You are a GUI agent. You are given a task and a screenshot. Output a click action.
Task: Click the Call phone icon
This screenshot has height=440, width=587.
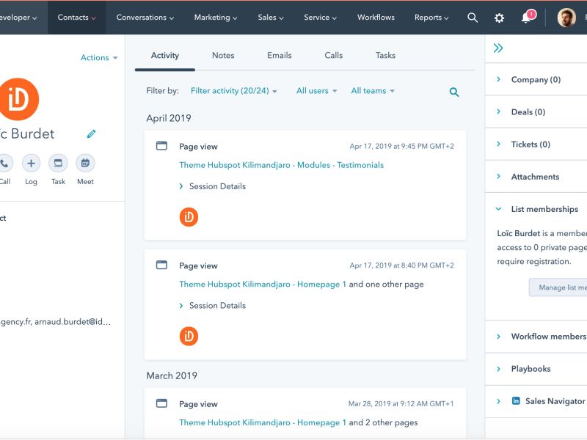click(x=4, y=163)
